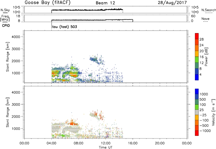This screenshot has height=149, width=216.
Task: Click the "500" tick on Velocity colorbar
Action: pos(203,99)
